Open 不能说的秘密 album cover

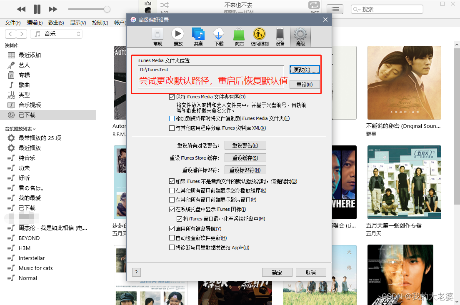tap(404, 82)
